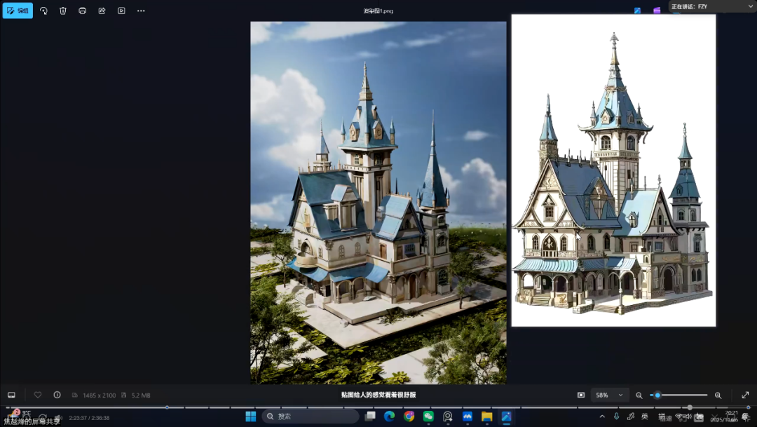Screen dimensions: 757x427
Task: Open the 58% zoom level dropdown
Action: point(611,395)
